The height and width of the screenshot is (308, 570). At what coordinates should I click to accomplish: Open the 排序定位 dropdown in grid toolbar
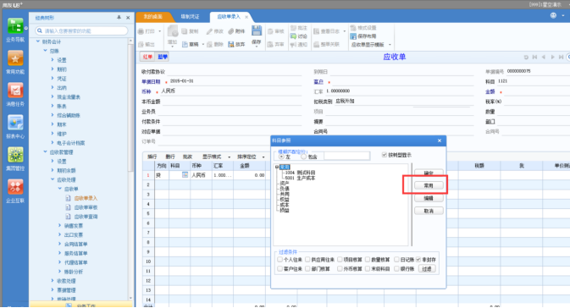[263, 157]
